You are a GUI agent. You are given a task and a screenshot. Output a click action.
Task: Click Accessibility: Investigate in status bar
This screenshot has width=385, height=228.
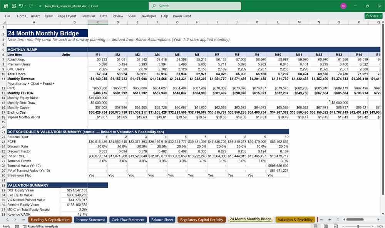click(41, 226)
